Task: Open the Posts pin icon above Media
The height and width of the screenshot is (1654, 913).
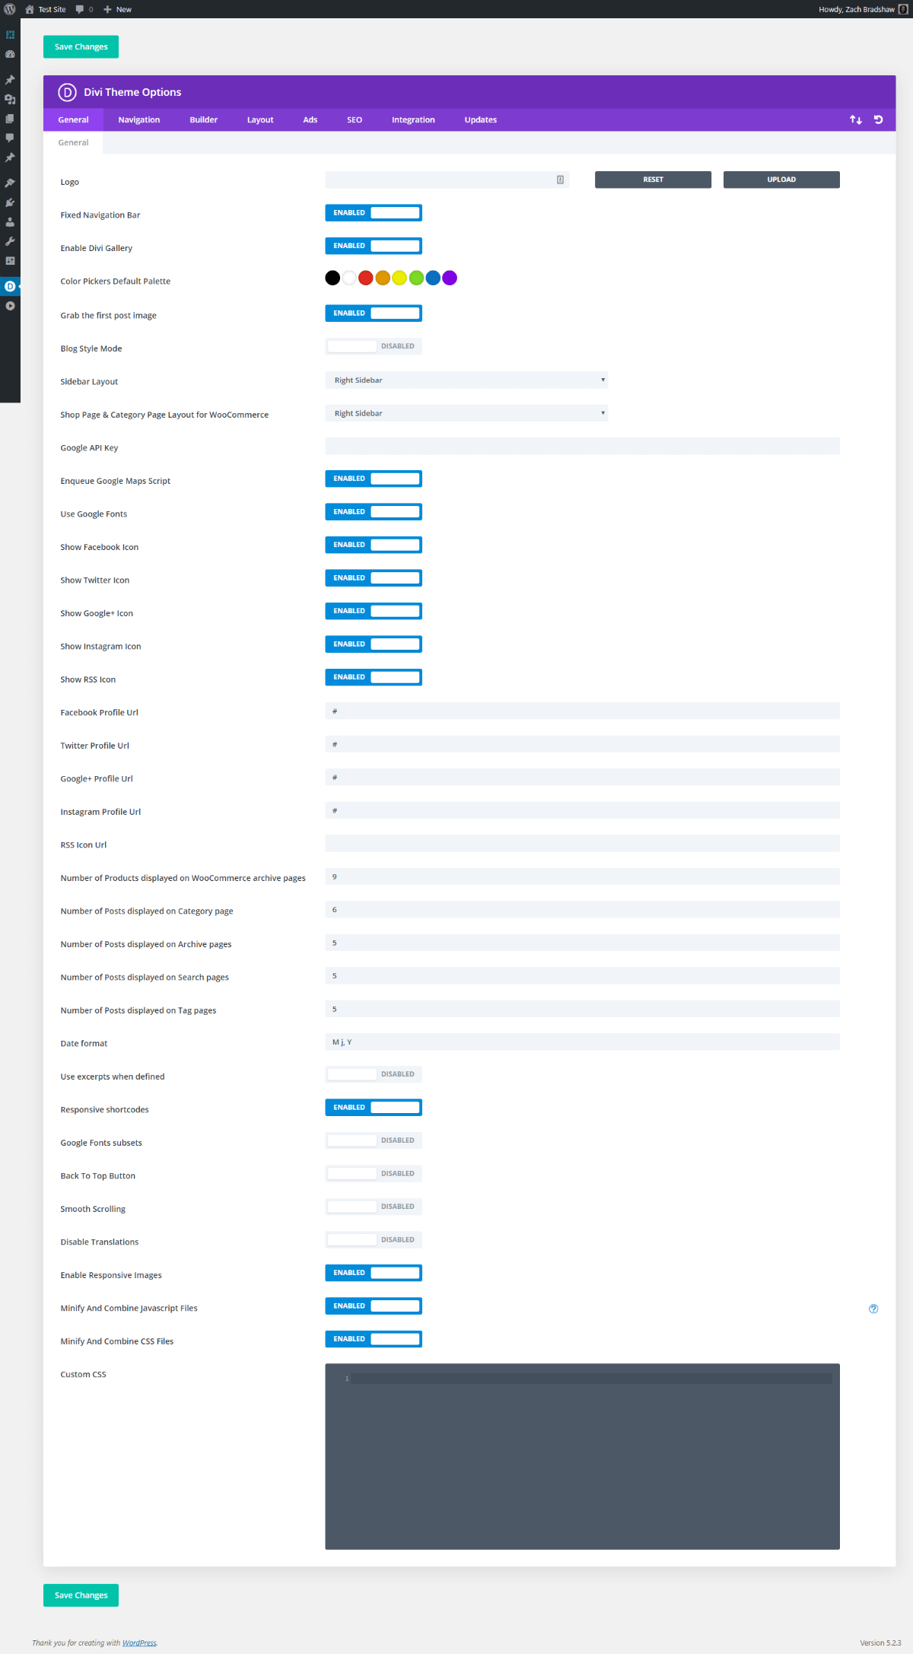Action: tap(10, 80)
